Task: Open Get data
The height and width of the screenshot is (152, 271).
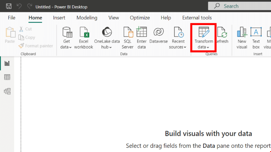Action: pos(66,37)
